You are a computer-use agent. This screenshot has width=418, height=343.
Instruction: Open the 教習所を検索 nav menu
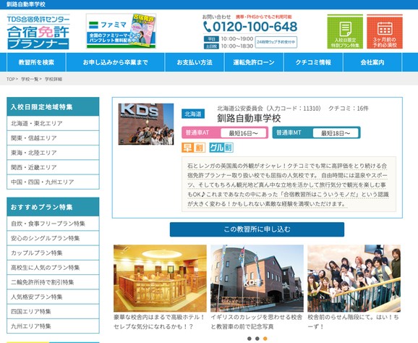pyautogui.click(x=36, y=62)
